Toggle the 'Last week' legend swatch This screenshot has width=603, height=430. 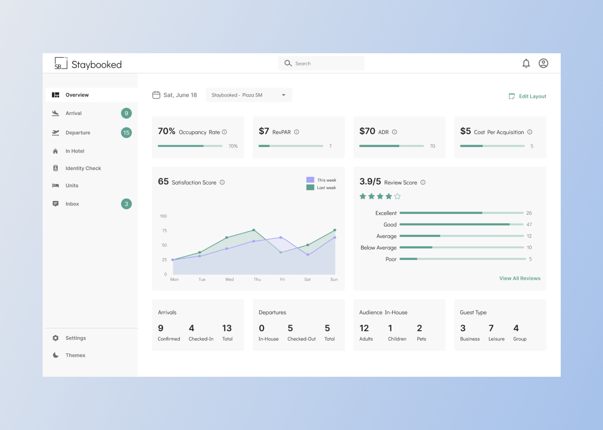[310, 188]
